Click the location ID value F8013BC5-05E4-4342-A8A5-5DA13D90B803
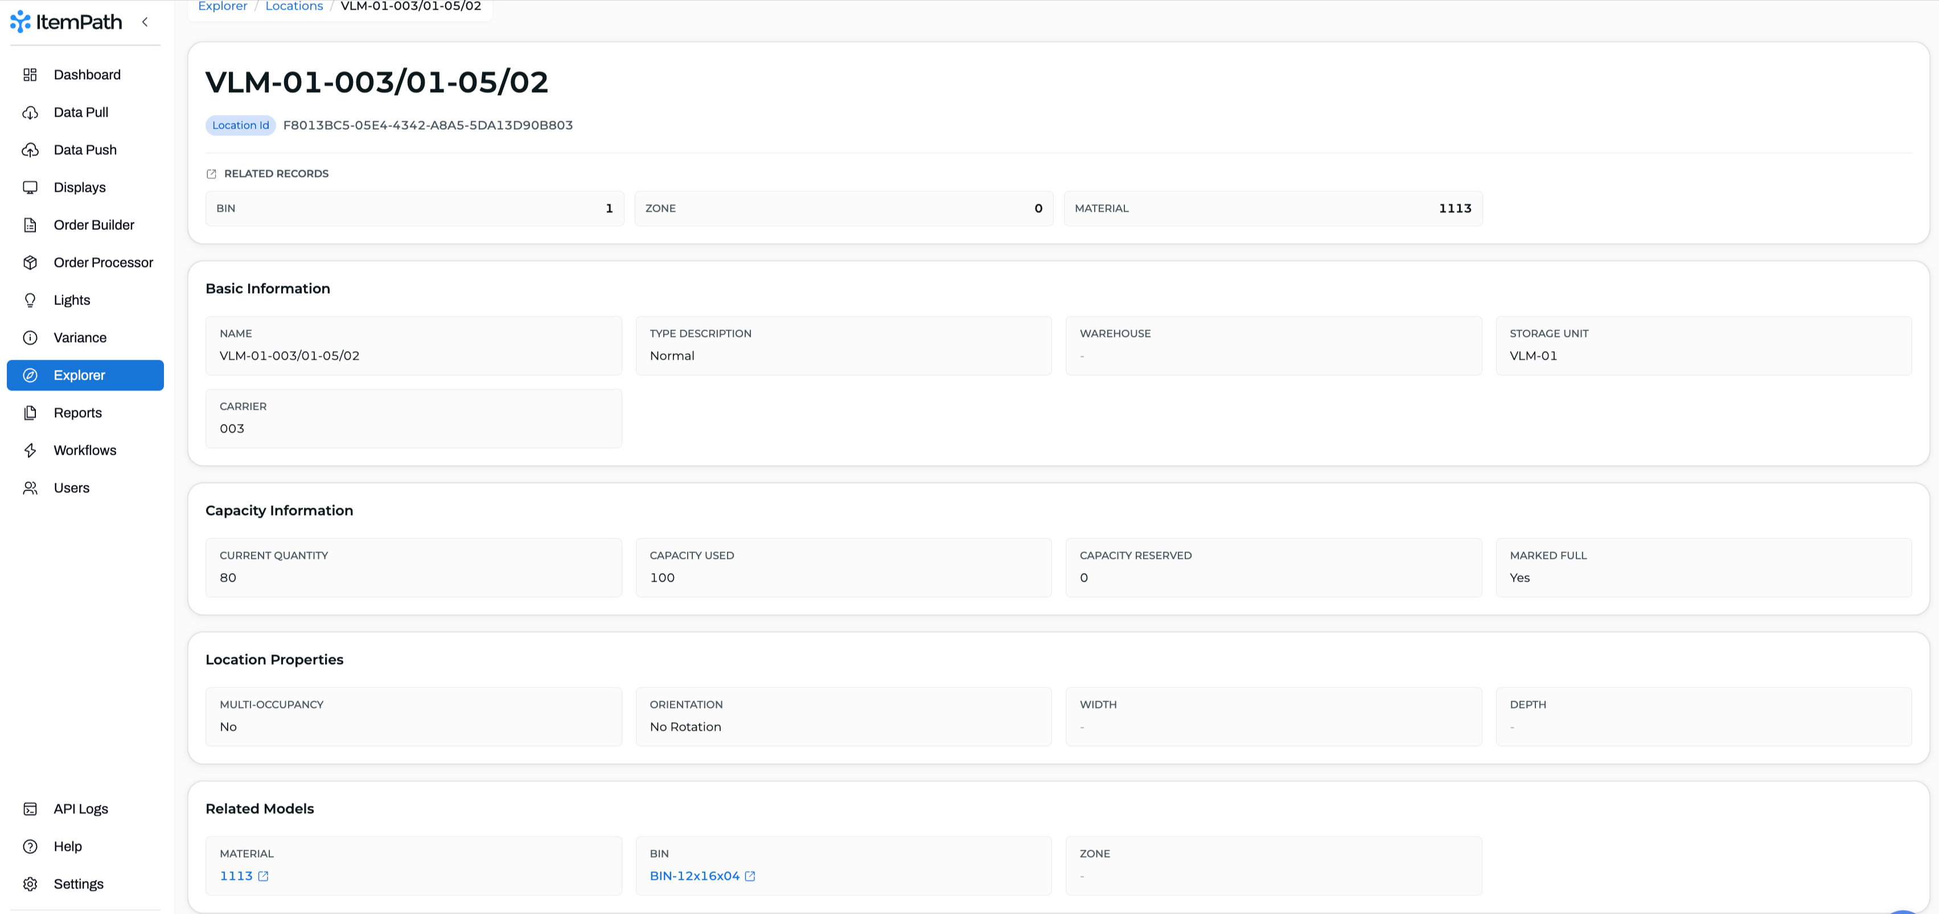This screenshot has height=914, width=1939. [428, 125]
